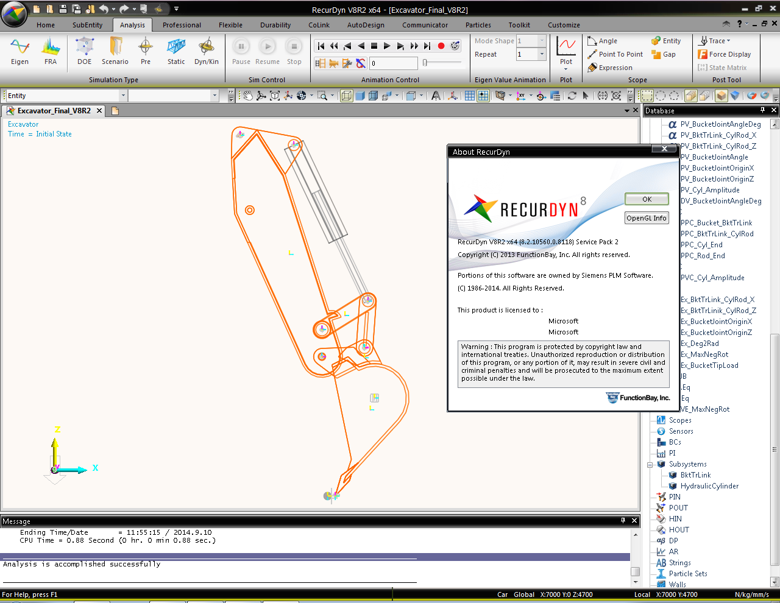Image resolution: width=780 pixels, height=603 pixels.
Task: Select Scopes in the Database tree
Action: pos(680,420)
